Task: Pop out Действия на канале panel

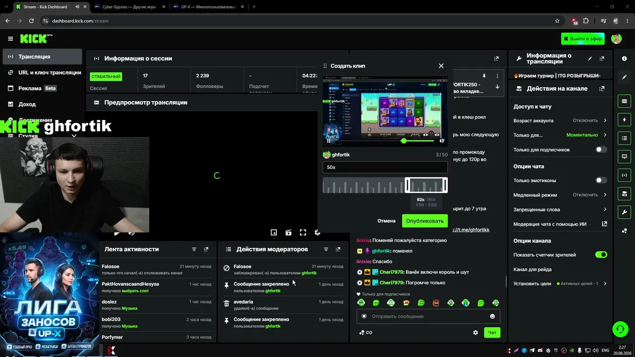Action: pos(602,89)
